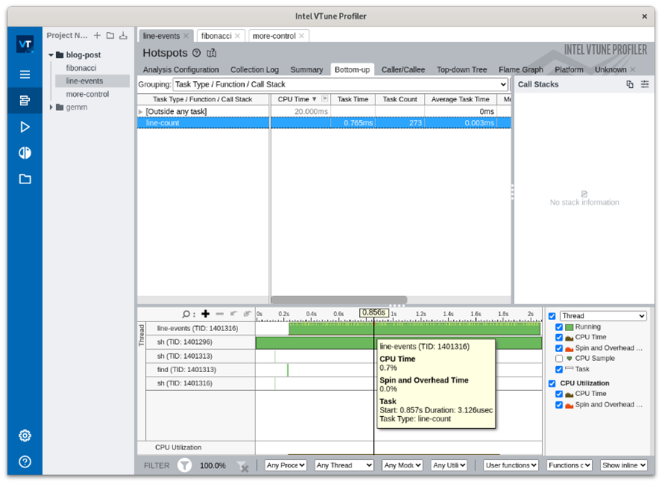This screenshot has width=662, height=484.
Task: Close the Unknown tab
Action: pyautogui.click(x=632, y=69)
